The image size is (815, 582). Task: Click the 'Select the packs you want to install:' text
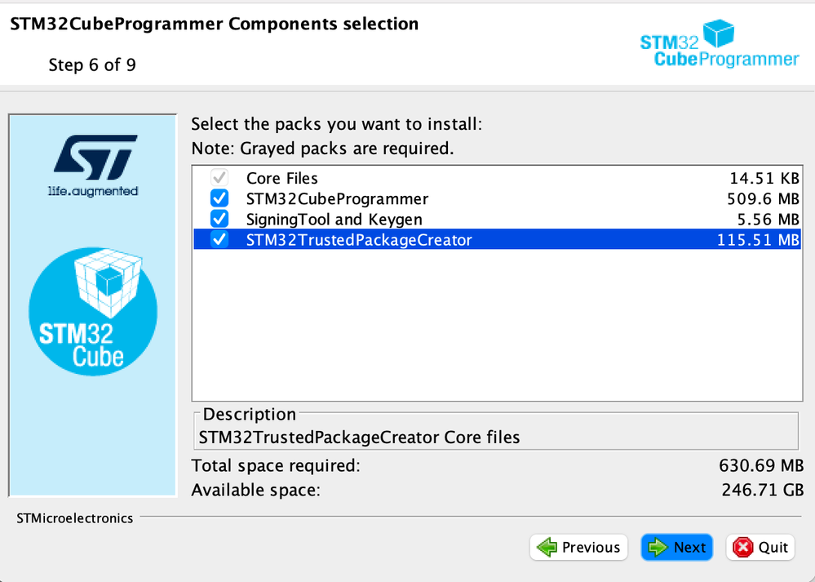tap(336, 124)
